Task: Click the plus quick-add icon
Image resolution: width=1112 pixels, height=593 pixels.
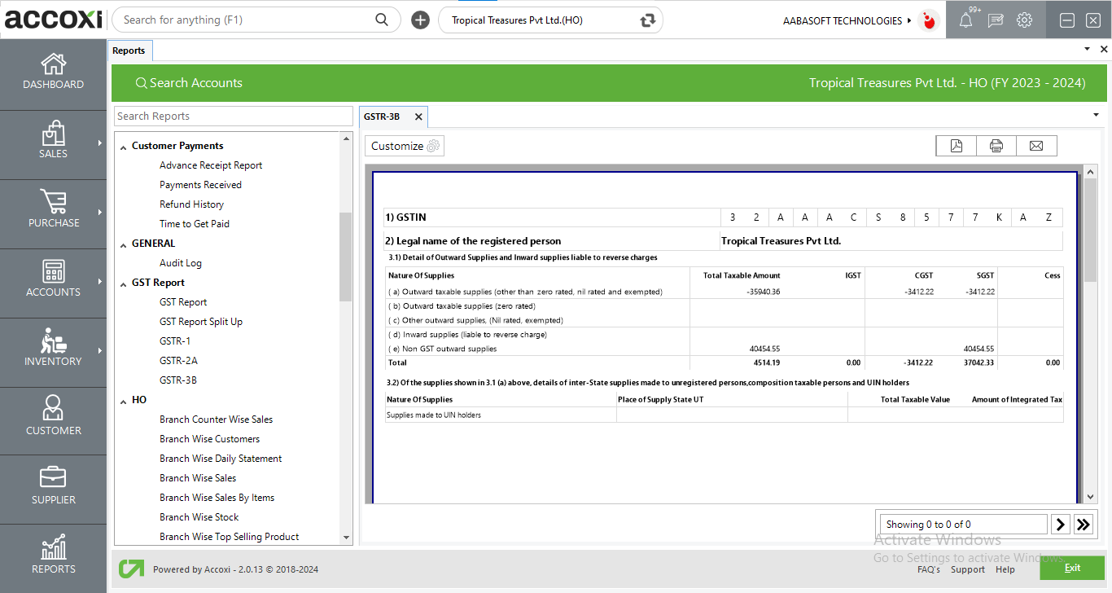Action: pos(420,20)
